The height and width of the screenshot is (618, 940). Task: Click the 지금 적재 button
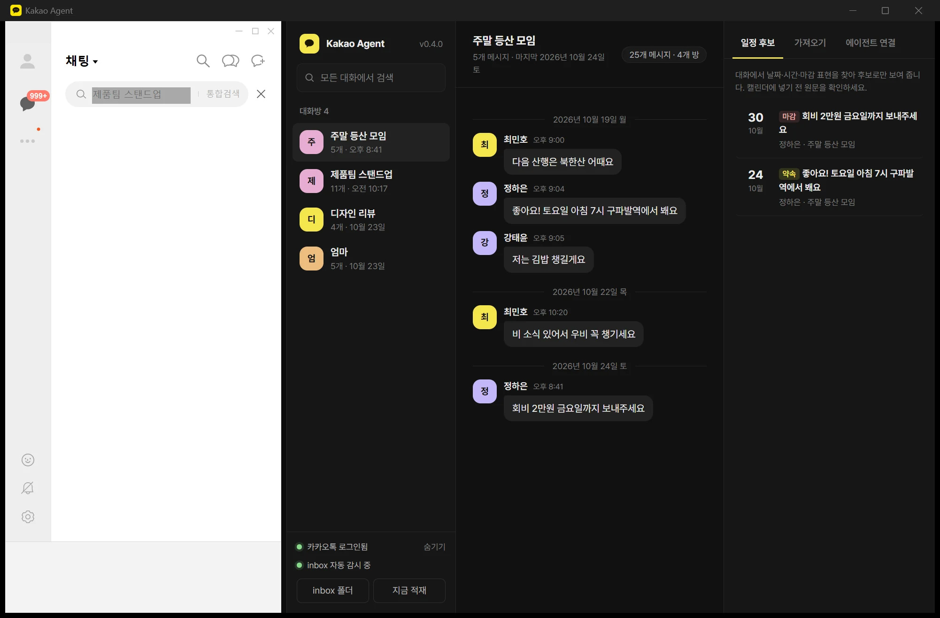[x=409, y=590]
